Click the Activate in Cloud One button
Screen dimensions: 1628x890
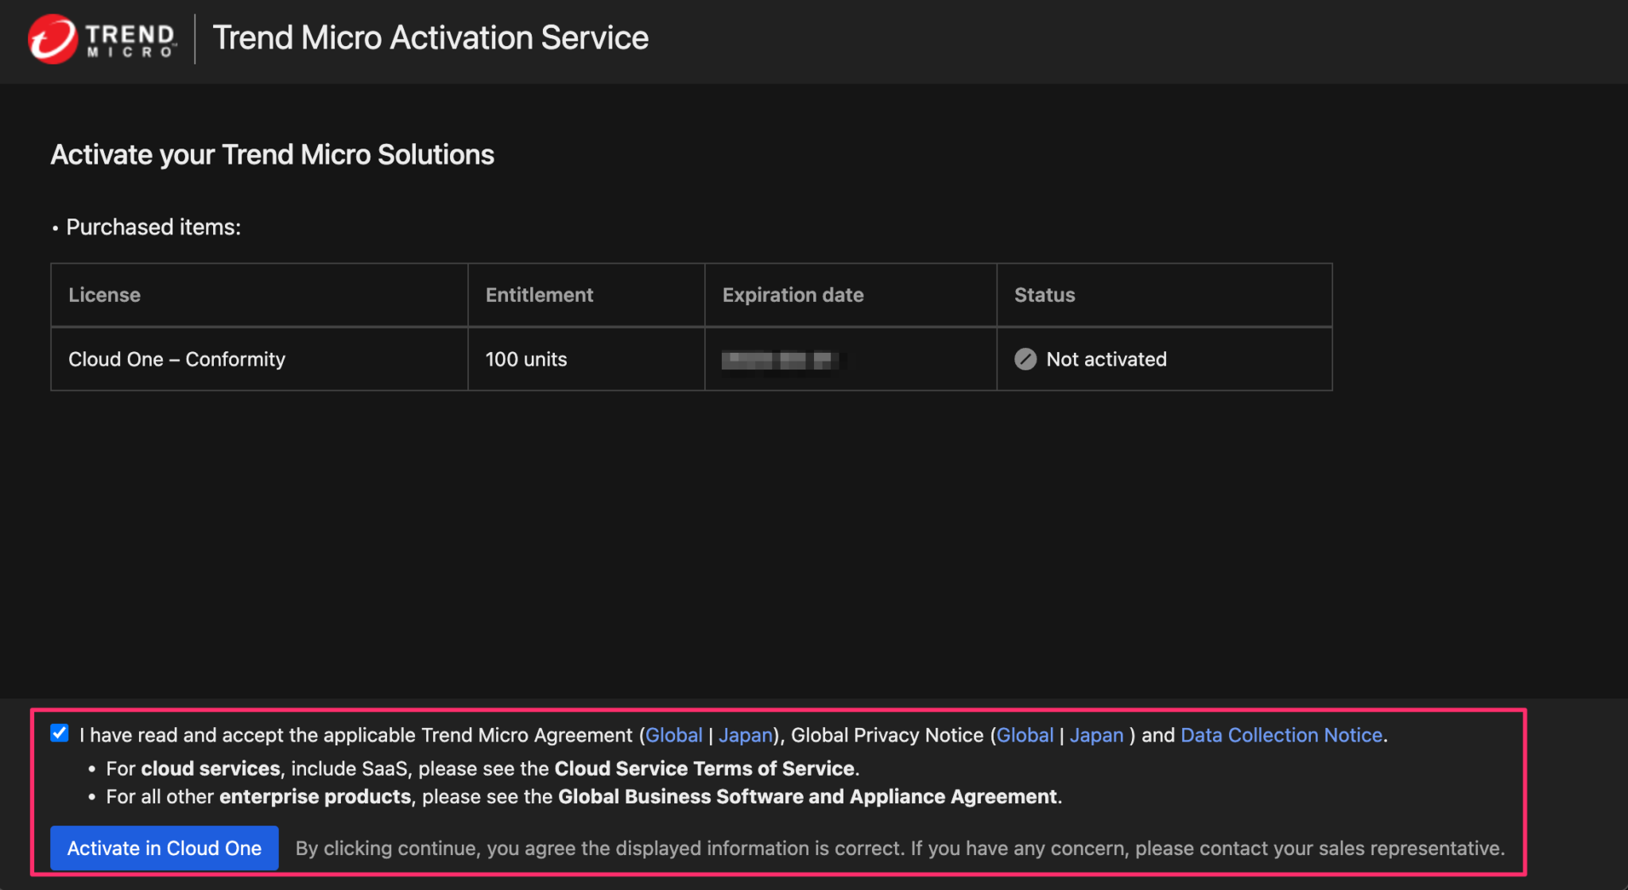[164, 848]
